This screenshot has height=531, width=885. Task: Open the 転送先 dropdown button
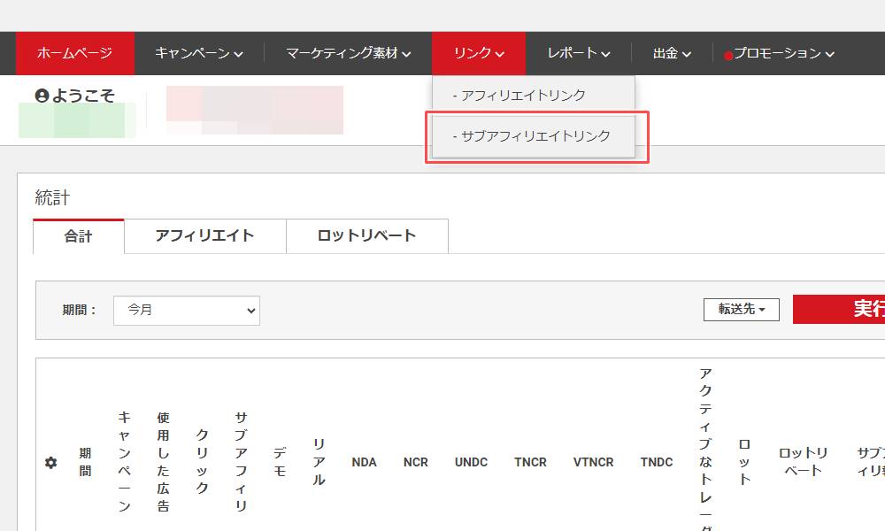[x=741, y=310]
